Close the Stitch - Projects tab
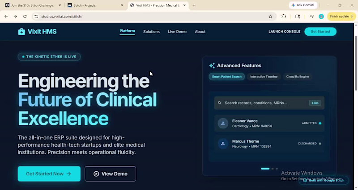This screenshot has width=358, height=190. (x=122, y=5)
